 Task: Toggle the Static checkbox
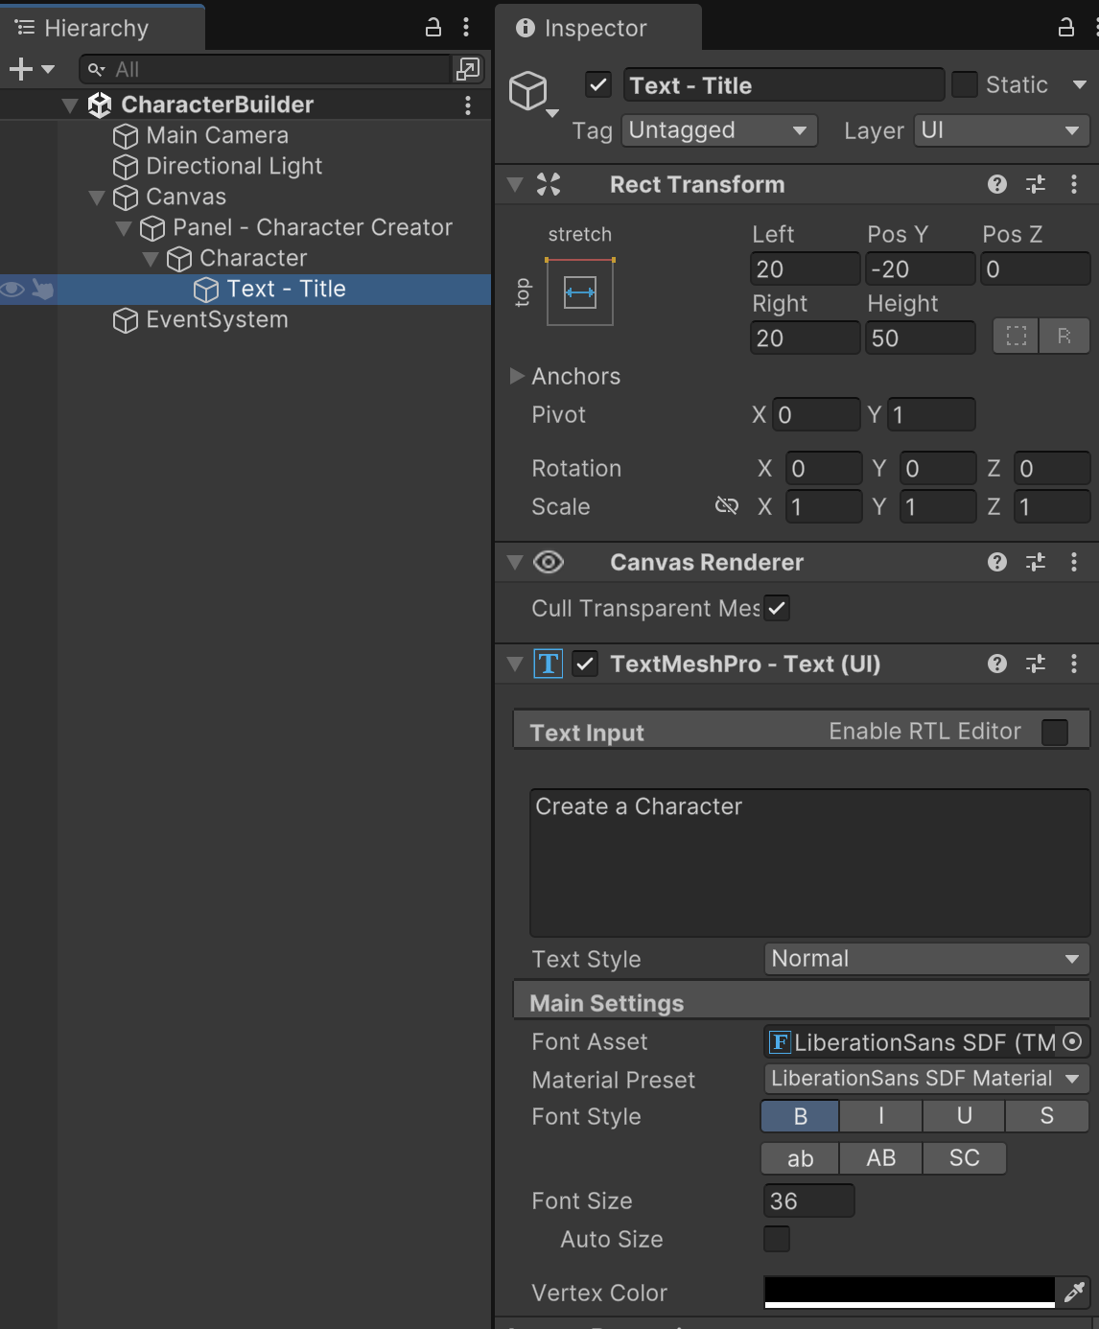[964, 85]
